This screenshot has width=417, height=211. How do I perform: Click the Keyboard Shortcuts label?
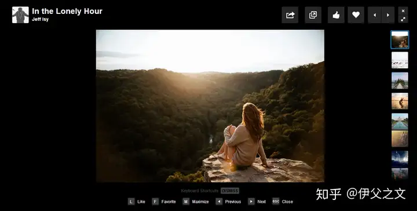click(199, 191)
